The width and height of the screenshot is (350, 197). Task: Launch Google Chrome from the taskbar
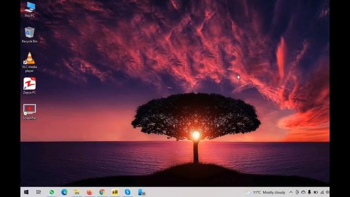pos(102,192)
